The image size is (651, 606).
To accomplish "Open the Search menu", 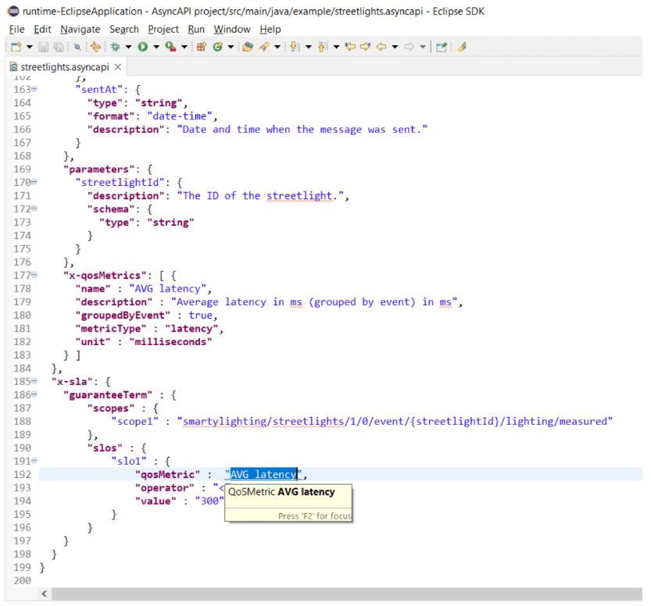I will [124, 30].
